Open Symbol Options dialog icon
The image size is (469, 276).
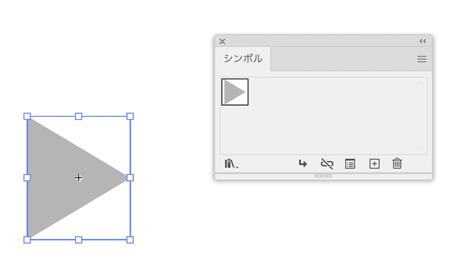coord(350,164)
